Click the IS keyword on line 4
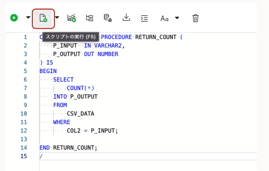This screenshot has width=269, height=171. 50,63
